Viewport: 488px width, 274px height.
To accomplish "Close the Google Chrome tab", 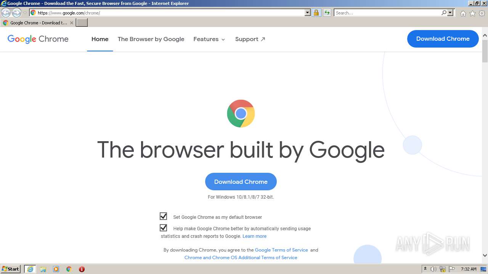I will click(x=71, y=23).
